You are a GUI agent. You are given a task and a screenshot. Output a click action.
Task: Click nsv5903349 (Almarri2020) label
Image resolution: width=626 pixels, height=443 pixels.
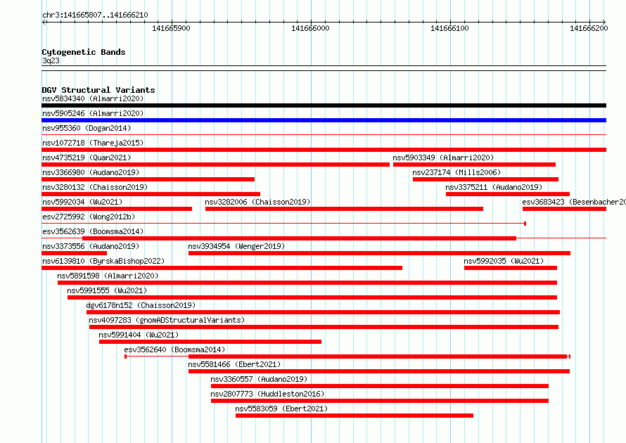(x=443, y=158)
